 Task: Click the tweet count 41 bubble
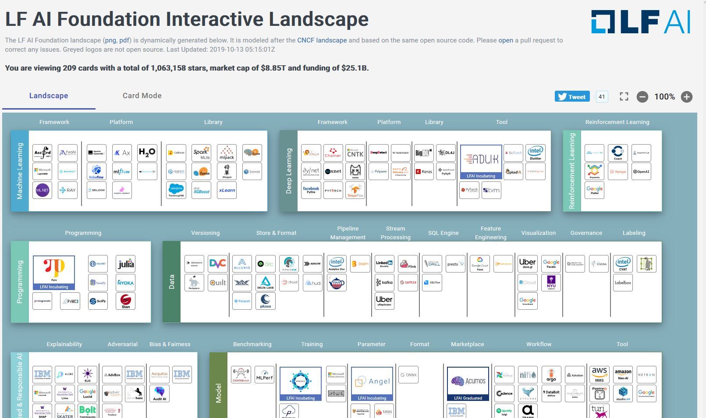(x=602, y=97)
